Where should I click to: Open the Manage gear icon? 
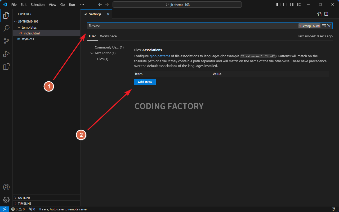coord(6,200)
